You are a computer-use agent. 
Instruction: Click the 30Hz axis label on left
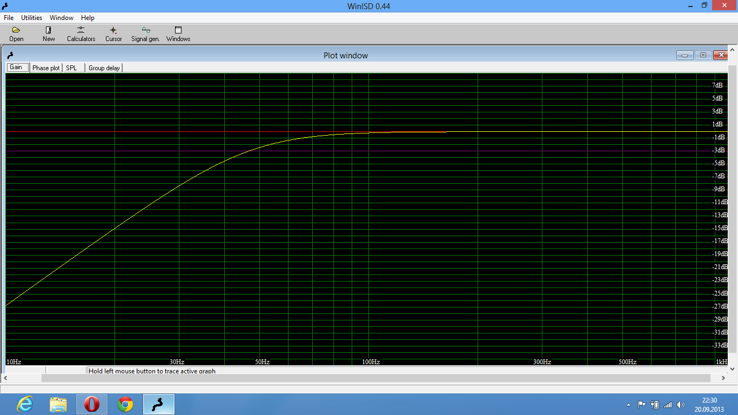(x=177, y=362)
